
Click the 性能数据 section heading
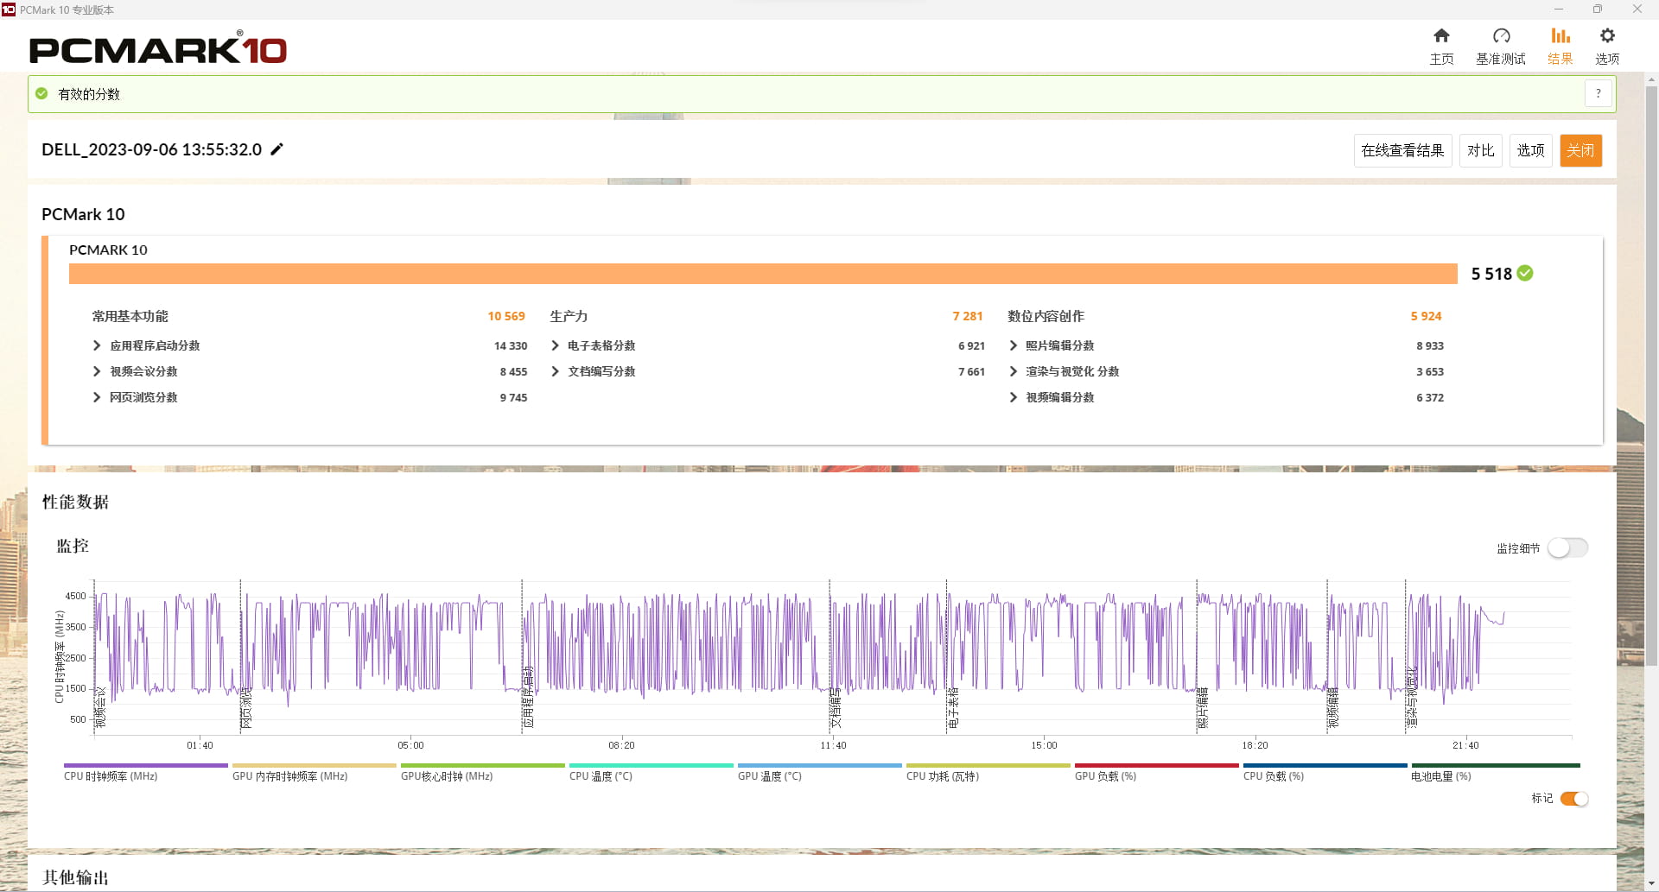point(75,502)
